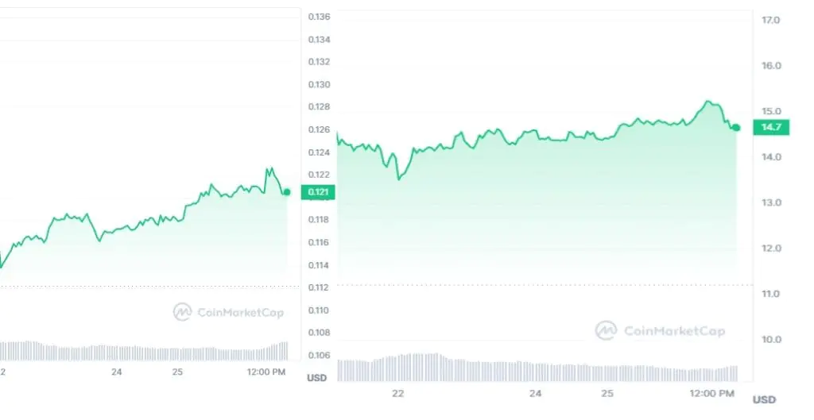The width and height of the screenshot is (814, 420).
Task: Select the 0.136 label on the left price axis
Action: tap(319, 17)
